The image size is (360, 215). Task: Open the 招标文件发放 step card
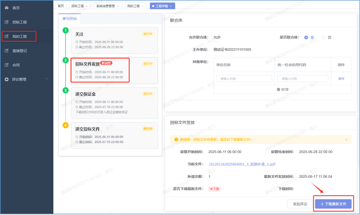tap(115, 71)
